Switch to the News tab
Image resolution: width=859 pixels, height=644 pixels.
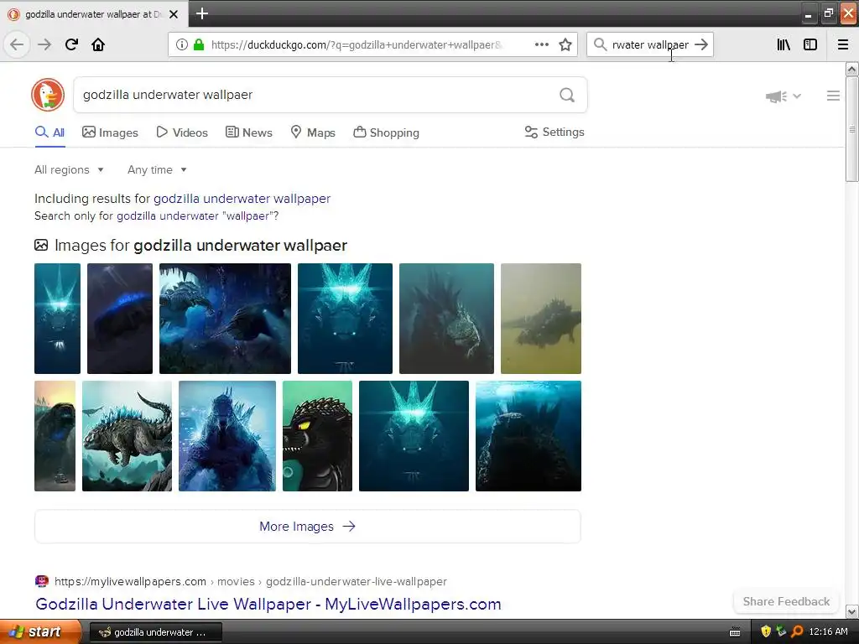point(248,132)
